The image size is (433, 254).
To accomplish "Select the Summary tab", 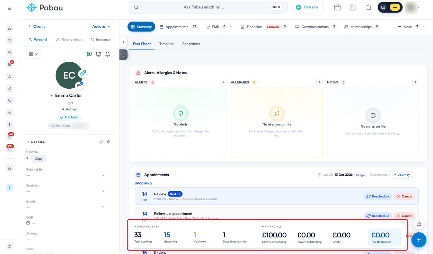I will pyautogui.click(x=141, y=27).
